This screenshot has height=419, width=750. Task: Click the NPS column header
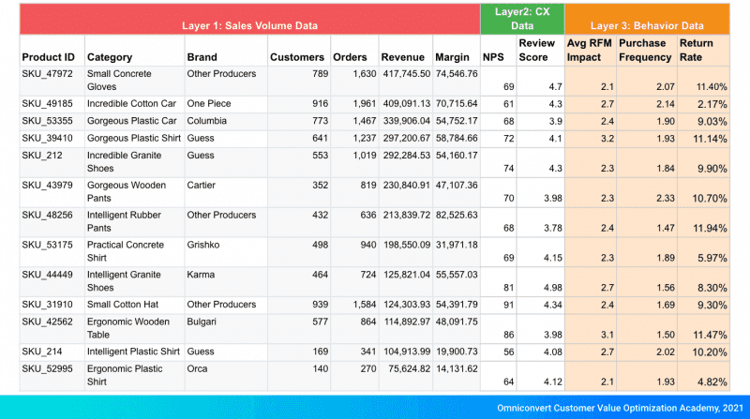click(x=492, y=57)
